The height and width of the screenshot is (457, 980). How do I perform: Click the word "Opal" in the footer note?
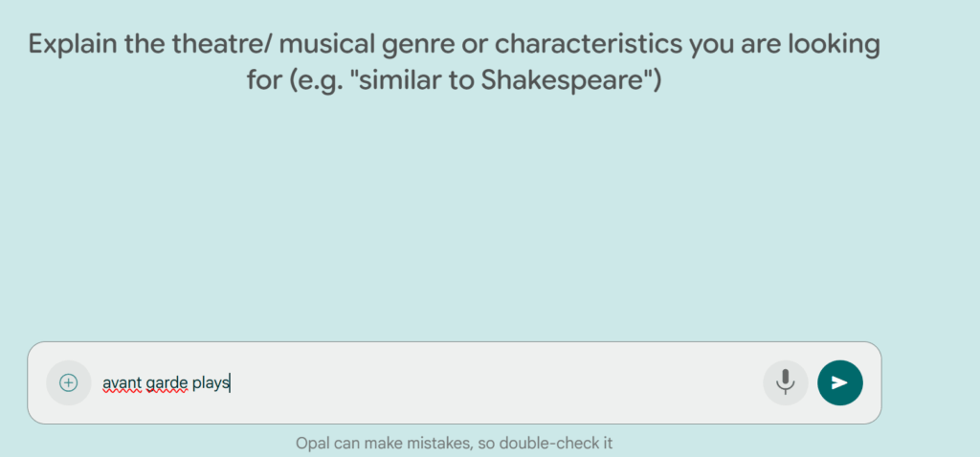point(313,444)
